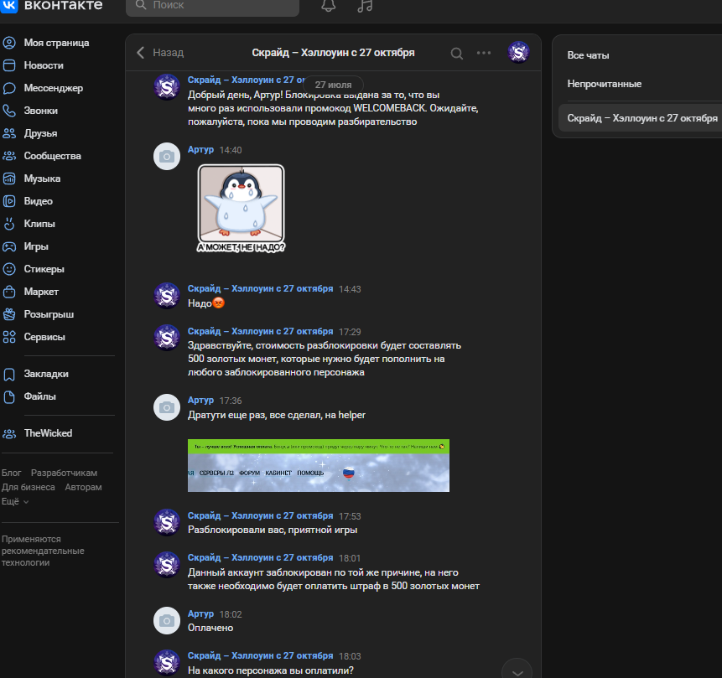The width and height of the screenshot is (722, 678).
Task: Open Друзья from left sidebar
Action: tap(42, 133)
